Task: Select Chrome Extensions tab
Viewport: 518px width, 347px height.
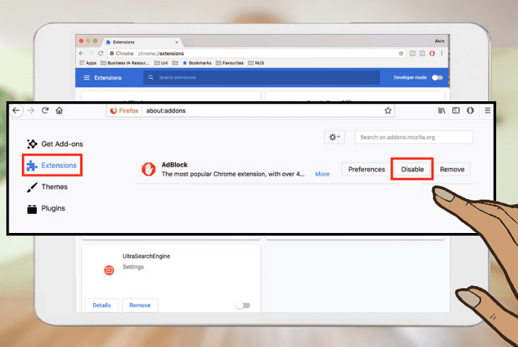Action: point(143,42)
